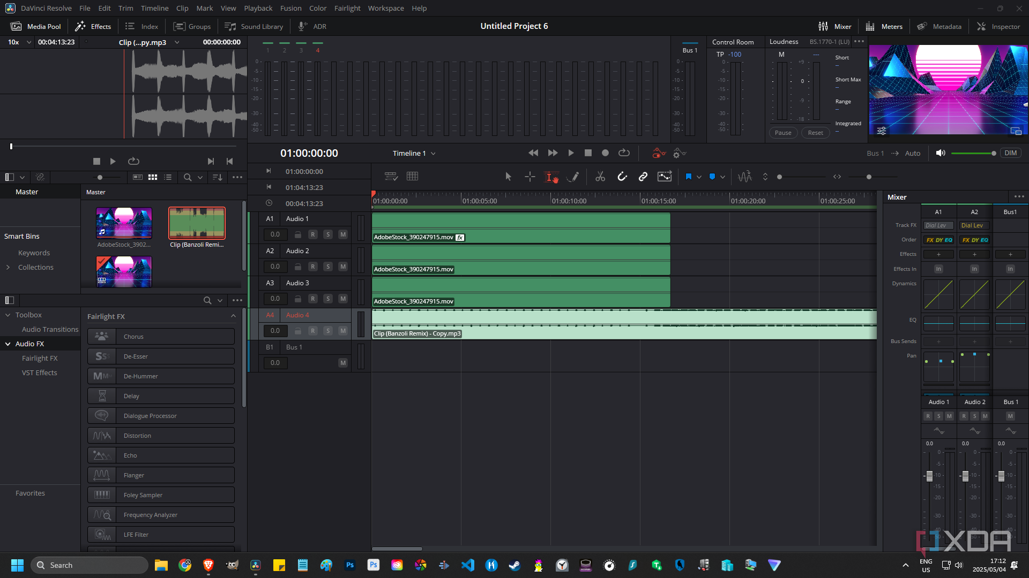This screenshot has height=578, width=1029.
Task: Click the Audio 1 mixer fader
Action: click(929, 476)
